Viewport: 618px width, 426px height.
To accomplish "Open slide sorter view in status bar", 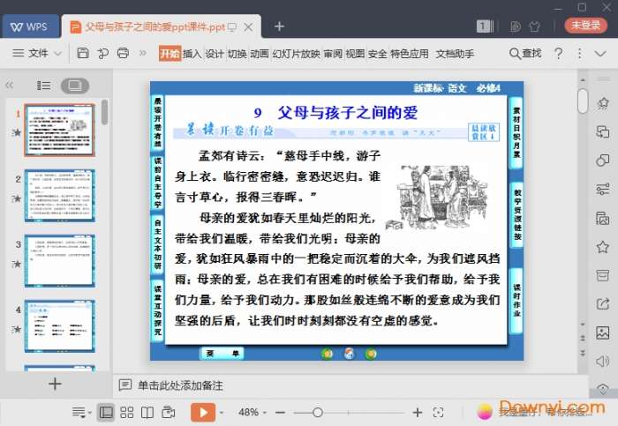I will (127, 412).
